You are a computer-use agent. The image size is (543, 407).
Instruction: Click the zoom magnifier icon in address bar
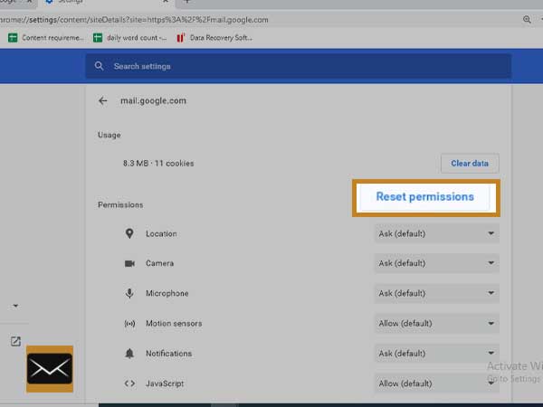[x=527, y=19]
